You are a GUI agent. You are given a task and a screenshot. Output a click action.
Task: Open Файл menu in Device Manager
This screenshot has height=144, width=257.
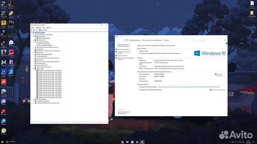pos(32,28)
